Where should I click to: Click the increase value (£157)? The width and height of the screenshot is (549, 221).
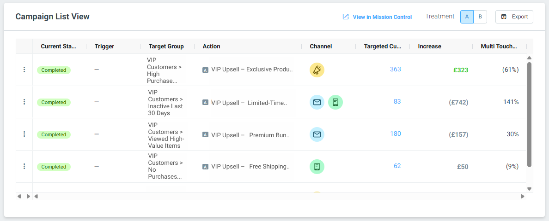point(459,134)
